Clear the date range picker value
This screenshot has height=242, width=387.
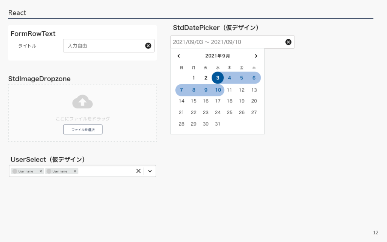pos(288,42)
